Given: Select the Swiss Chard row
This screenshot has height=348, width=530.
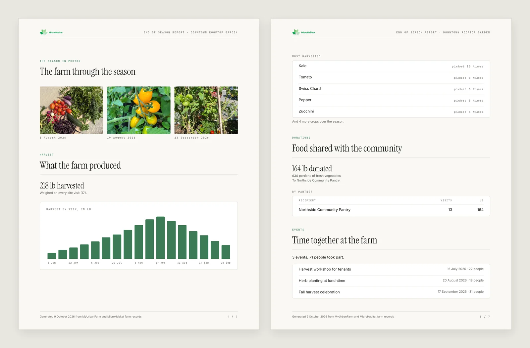Looking at the screenshot, I should click(x=391, y=89).
